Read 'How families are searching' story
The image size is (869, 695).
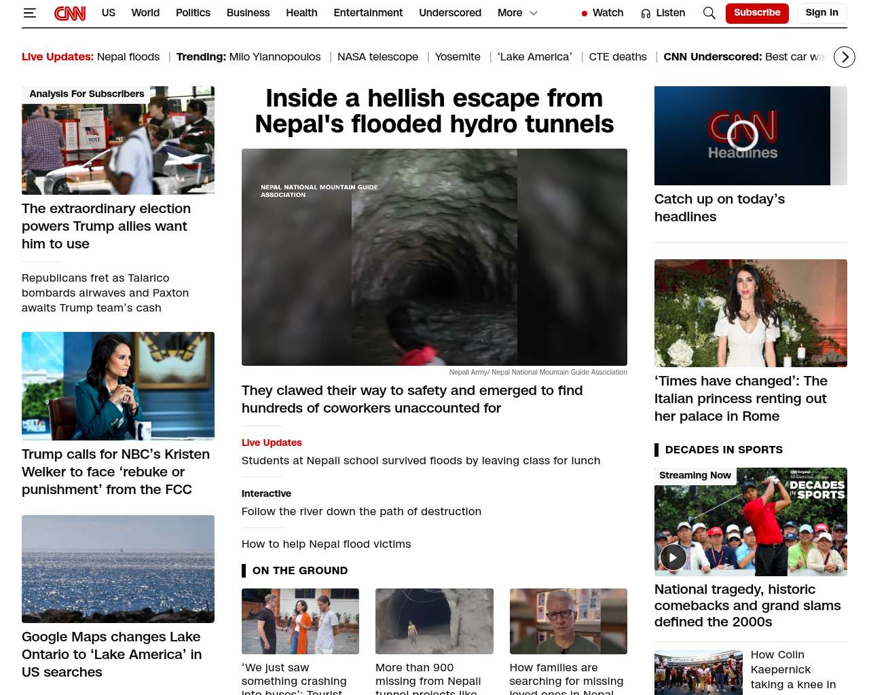(x=566, y=678)
